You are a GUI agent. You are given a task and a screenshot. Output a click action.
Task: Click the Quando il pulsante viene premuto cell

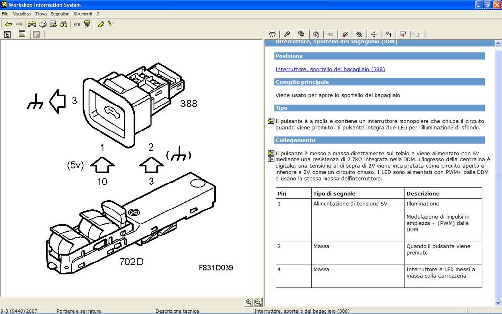[443, 253]
